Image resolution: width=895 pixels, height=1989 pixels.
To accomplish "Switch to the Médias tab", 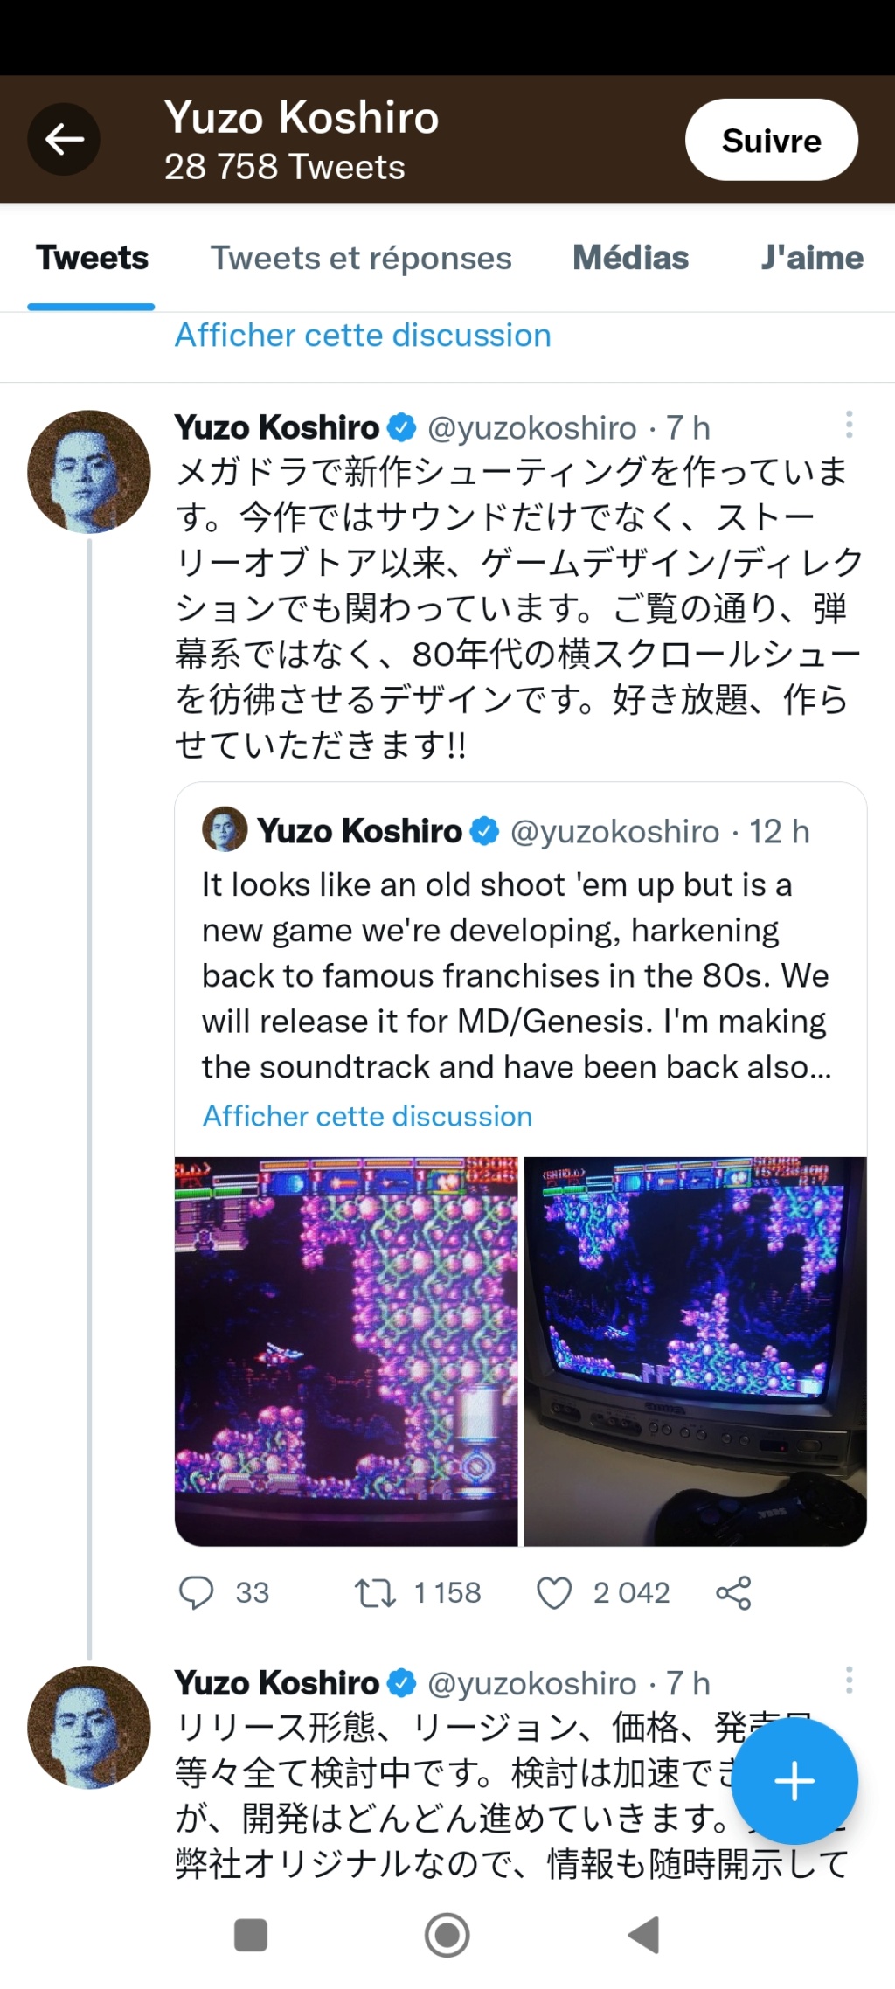I will point(630,258).
